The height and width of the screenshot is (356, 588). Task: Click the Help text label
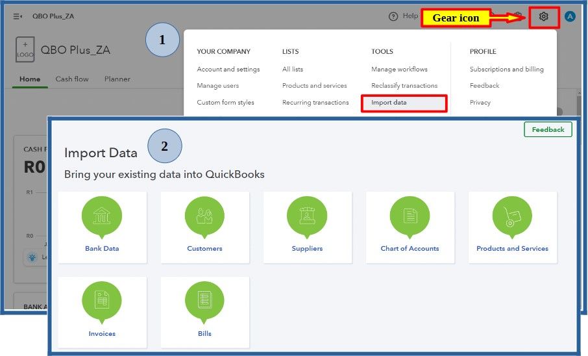pyautogui.click(x=410, y=16)
